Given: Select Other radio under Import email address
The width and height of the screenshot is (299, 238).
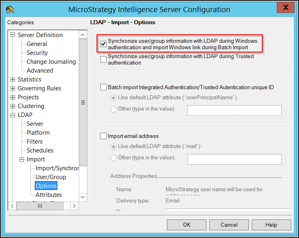Looking at the screenshot, I should point(114,158).
